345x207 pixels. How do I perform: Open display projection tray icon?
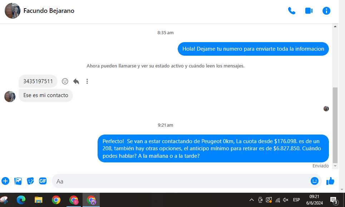coord(269,200)
